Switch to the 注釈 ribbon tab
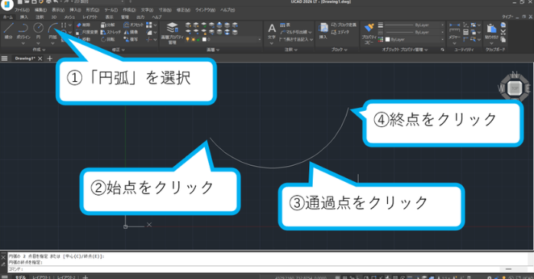 [40, 17]
